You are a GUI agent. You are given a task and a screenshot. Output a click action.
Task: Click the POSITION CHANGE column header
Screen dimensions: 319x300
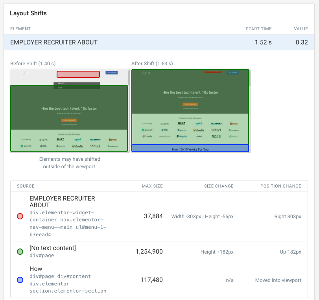(x=280, y=186)
